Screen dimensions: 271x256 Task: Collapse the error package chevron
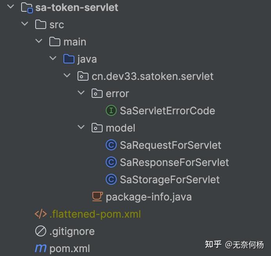81,93
